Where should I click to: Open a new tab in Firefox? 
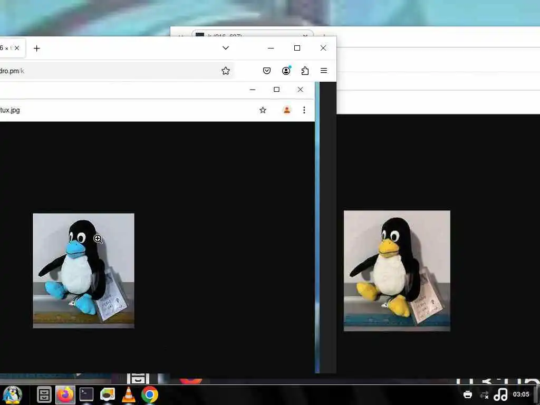(36, 48)
